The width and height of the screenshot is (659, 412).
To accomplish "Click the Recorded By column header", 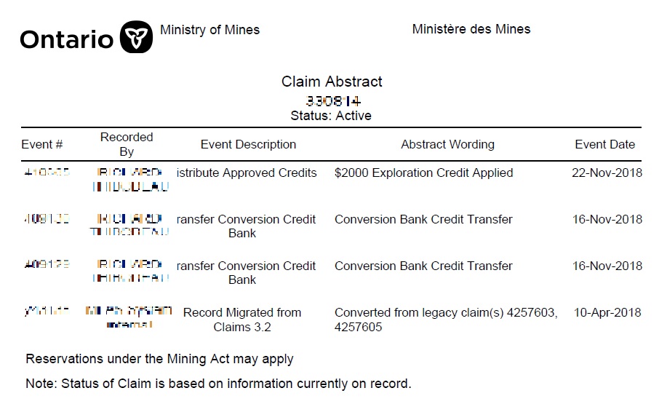I will tap(127, 144).
